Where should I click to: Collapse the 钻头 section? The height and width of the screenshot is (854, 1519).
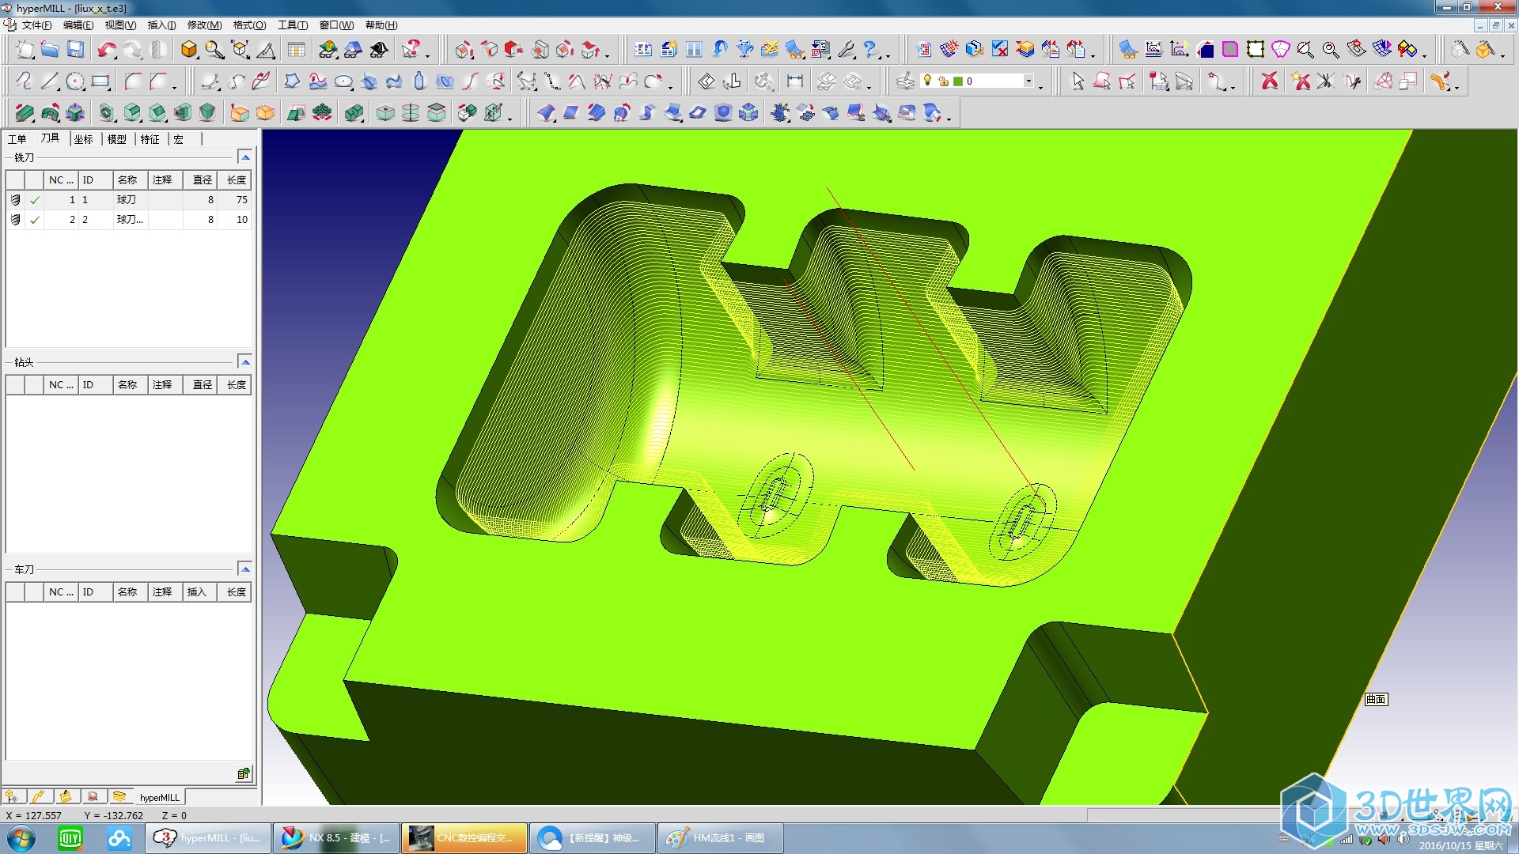coord(245,362)
